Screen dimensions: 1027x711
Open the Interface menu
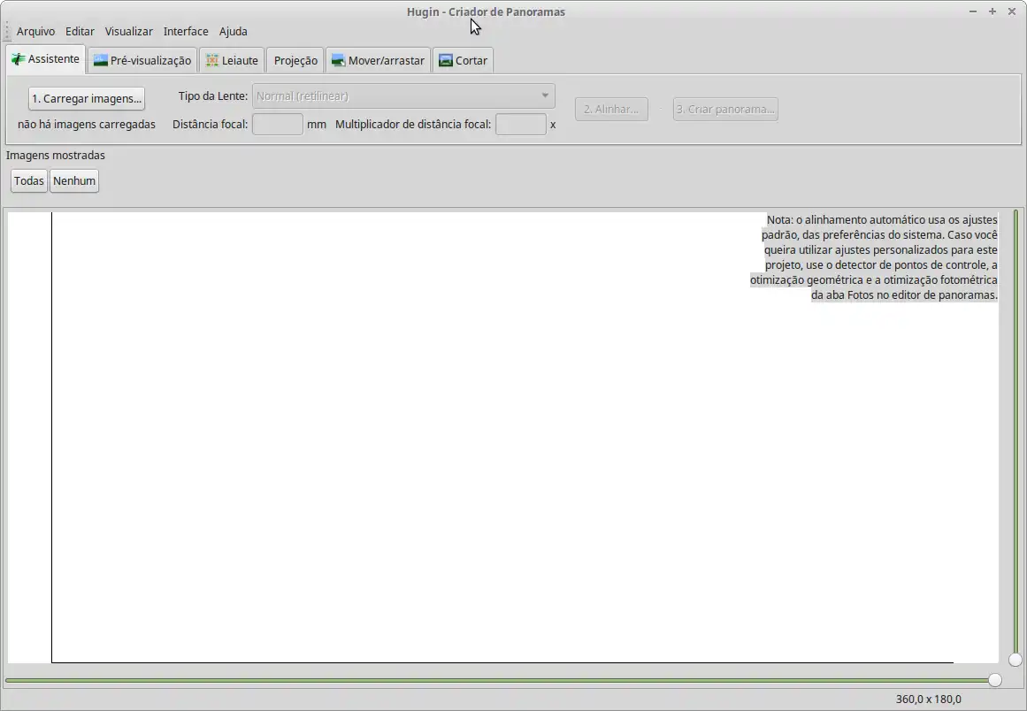pos(186,31)
